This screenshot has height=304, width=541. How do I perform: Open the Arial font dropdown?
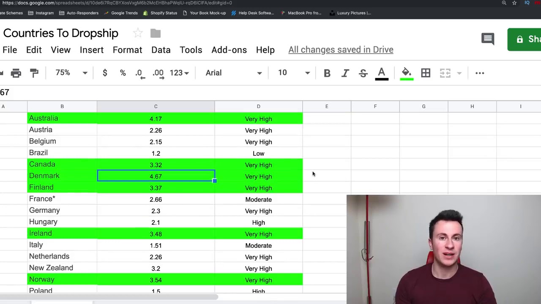233,73
